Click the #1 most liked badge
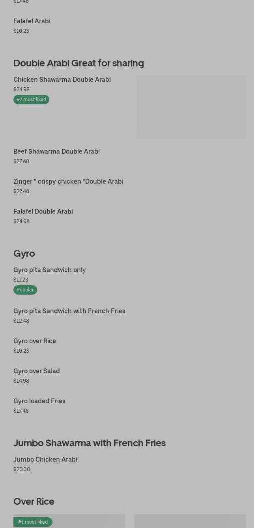The image size is (254, 528). pyautogui.click(x=33, y=522)
